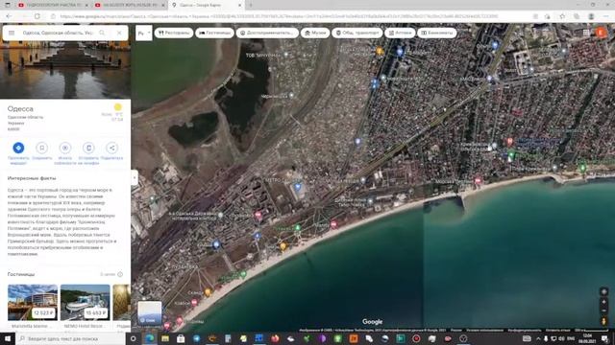Open browser profile icon in toolbar

pyautogui.click(x=591, y=16)
